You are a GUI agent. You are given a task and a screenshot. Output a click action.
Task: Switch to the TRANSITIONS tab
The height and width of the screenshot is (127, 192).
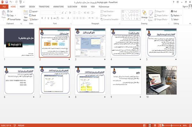click(x=44, y=7)
